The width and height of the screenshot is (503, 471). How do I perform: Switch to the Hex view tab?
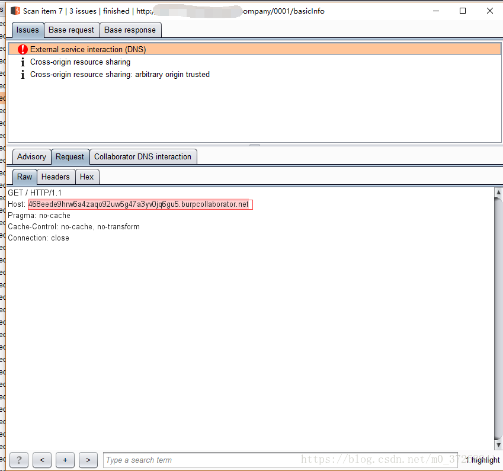click(x=86, y=177)
